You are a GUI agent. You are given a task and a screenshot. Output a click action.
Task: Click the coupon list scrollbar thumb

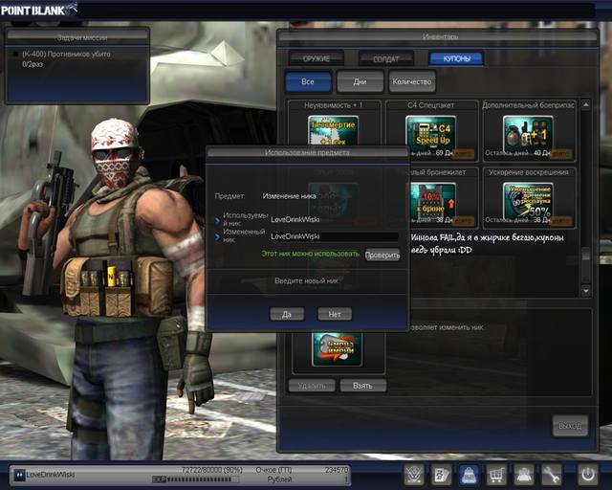pyautogui.click(x=586, y=254)
